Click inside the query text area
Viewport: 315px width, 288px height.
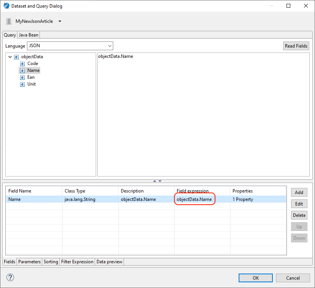click(x=203, y=114)
